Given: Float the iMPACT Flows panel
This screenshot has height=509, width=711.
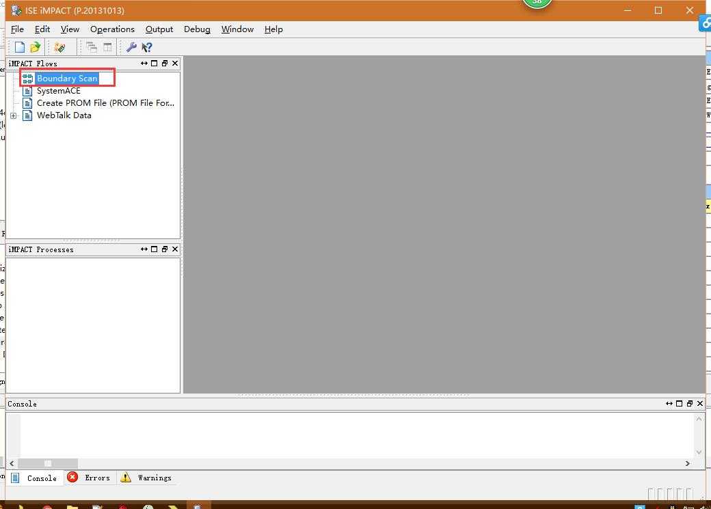Looking at the screenshot, I should [x=165, y=64].
